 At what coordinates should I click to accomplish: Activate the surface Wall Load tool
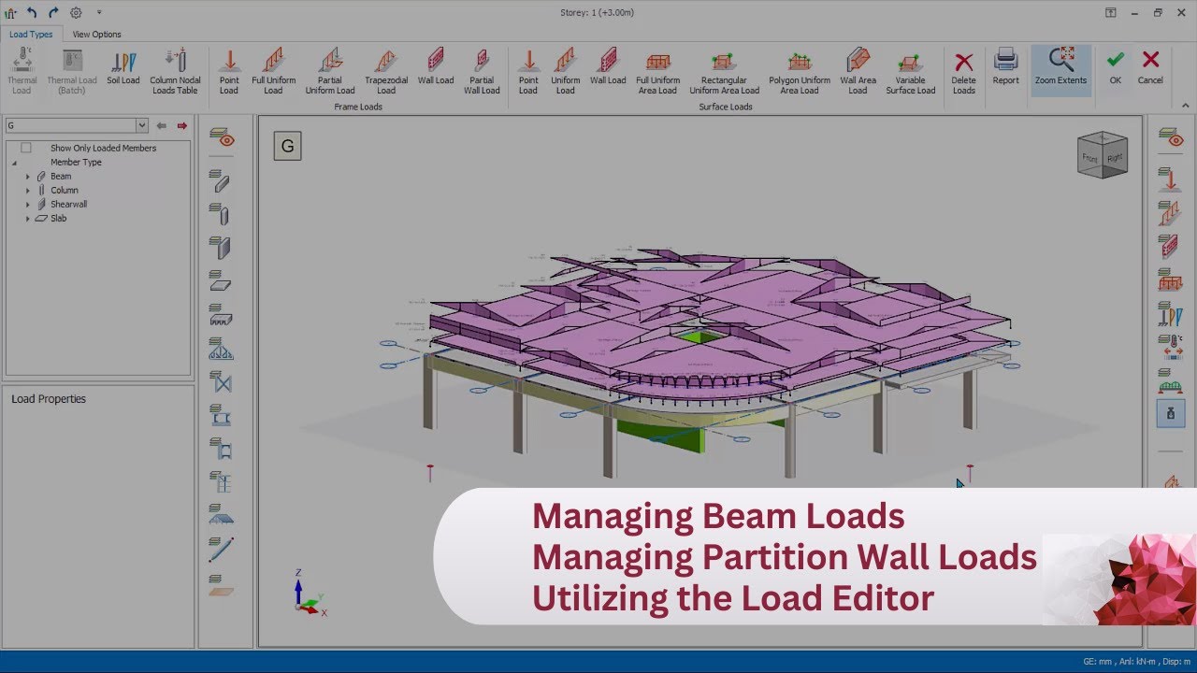tap(608, 67)
